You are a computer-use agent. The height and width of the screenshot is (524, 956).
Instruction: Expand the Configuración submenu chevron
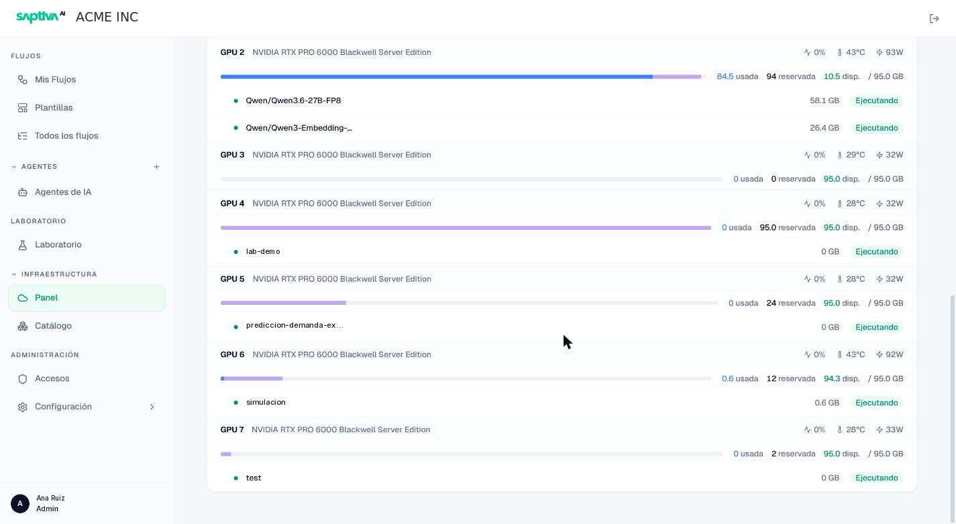point(152,407)
